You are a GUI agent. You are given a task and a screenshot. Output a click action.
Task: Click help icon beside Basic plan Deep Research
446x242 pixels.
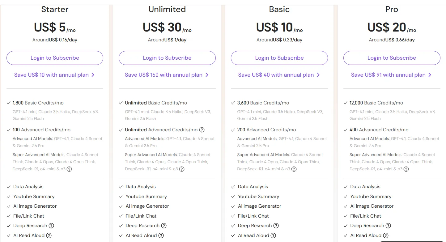pyautogui.click(x=276, y=226)
